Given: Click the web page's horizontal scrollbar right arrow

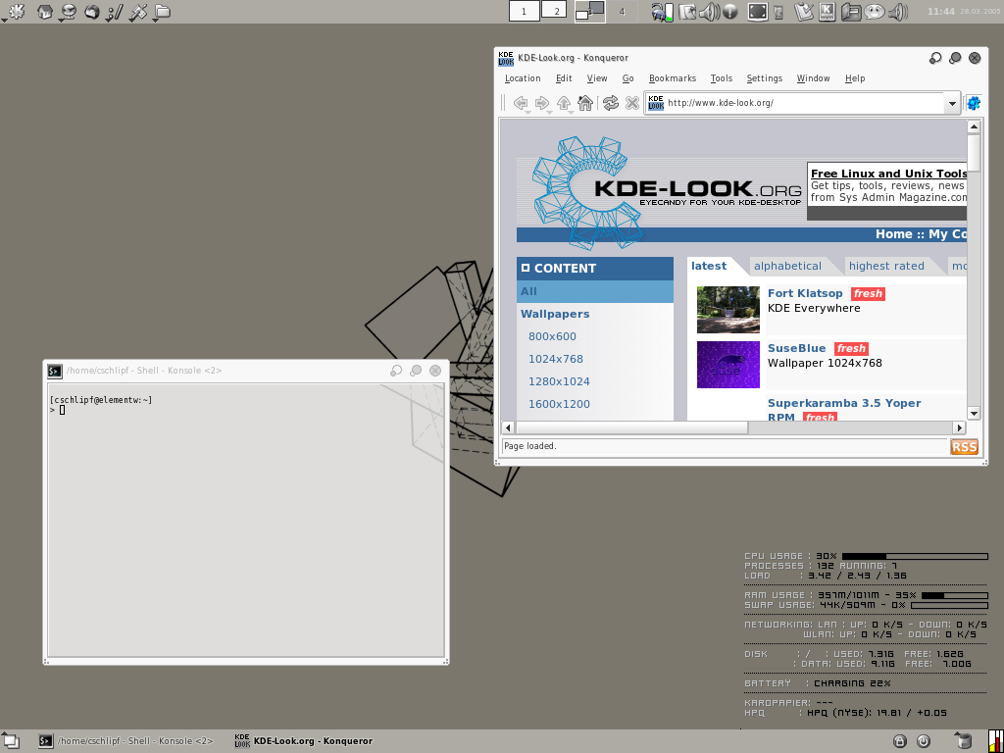Looking at the screenshot, I should [959, 427].
